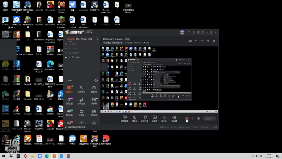Mute the 麦克风 microphone
282x159 pixels.
pos(164,119)
